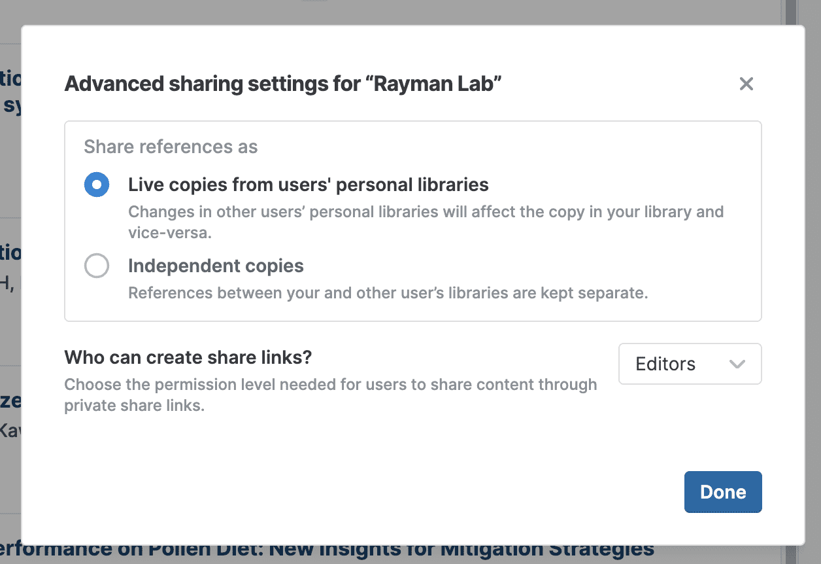
Task: Close the advanced sharing settings dialog
Action: click(x=746, y=84)
